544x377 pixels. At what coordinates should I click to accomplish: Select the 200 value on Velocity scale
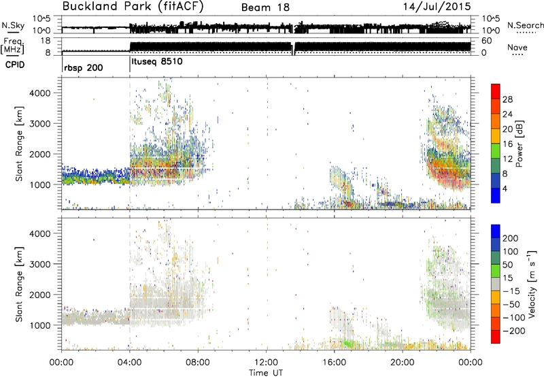[x=511, y=238]
